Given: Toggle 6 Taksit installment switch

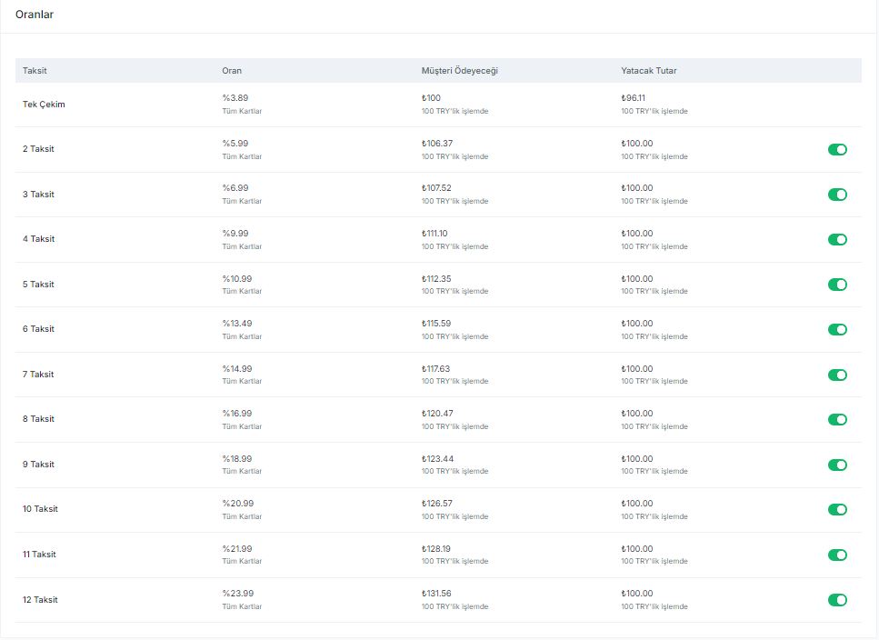Looking at the screenshot, I should point(837,329).
